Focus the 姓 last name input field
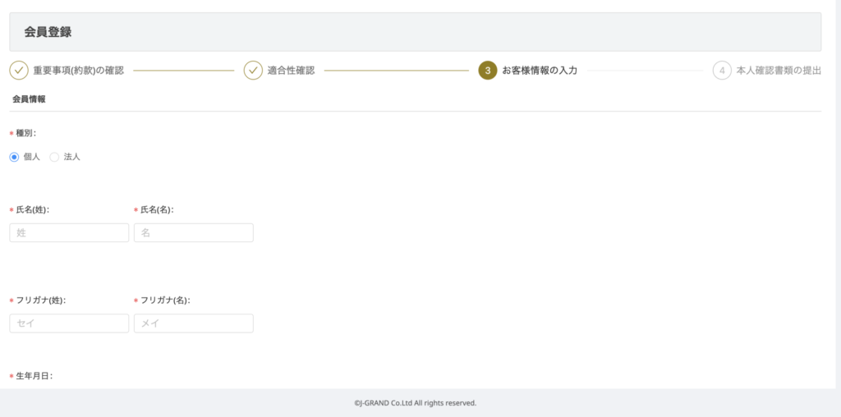The width and height of the screenshot is (841, 417). [69, 233]
